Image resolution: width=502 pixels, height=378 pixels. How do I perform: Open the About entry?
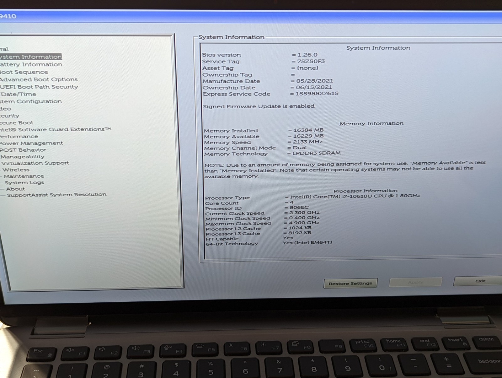coord(15,189)
